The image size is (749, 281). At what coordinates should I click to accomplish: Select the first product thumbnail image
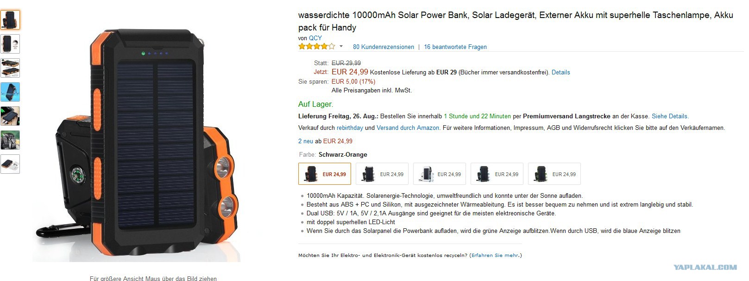(x=10, y=20)
